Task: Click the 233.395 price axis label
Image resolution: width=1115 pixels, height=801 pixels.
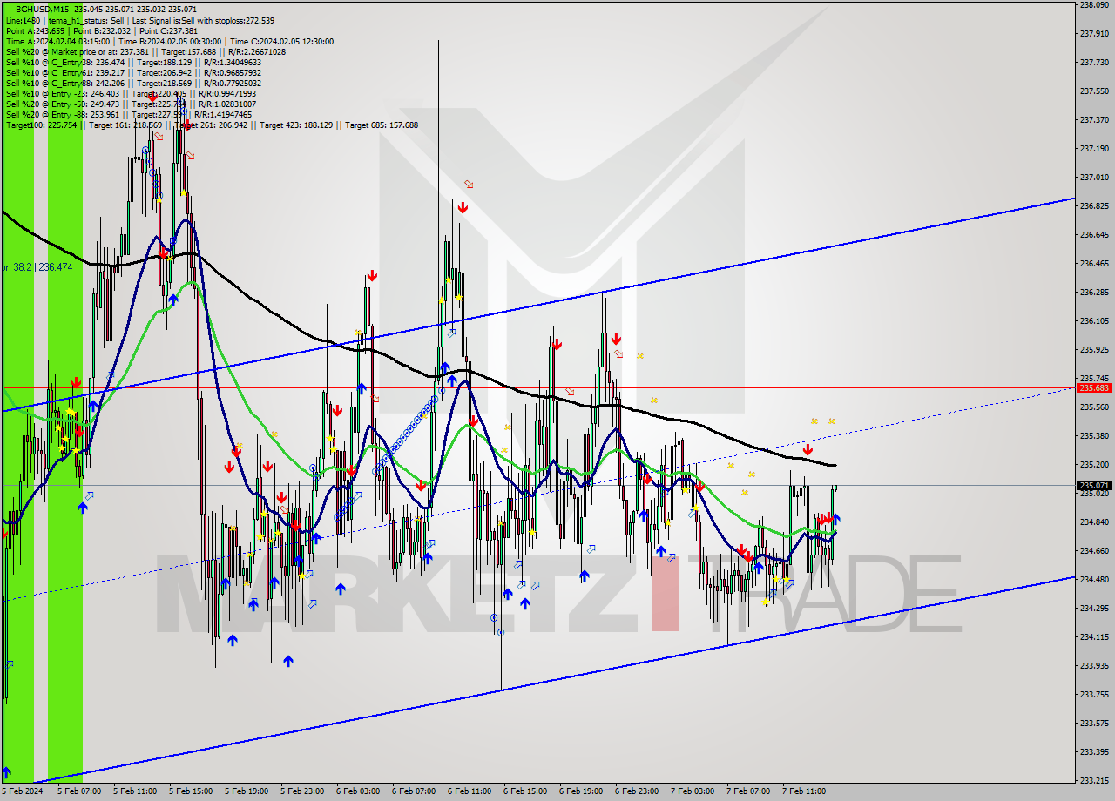Action: (x=1094, y=751)
